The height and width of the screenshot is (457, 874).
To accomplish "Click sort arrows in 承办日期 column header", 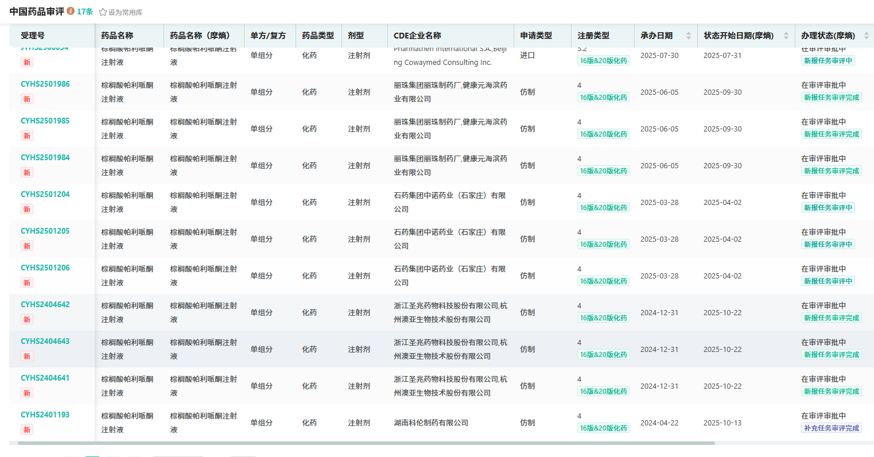I will (689, 36).
